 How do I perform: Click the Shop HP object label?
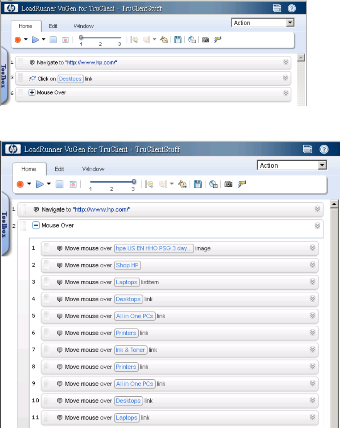(127, 265)
